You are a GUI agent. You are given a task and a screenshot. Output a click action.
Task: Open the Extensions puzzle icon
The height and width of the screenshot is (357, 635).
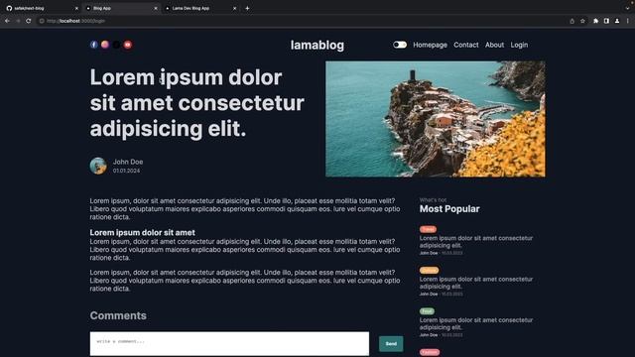pos(595,21)
